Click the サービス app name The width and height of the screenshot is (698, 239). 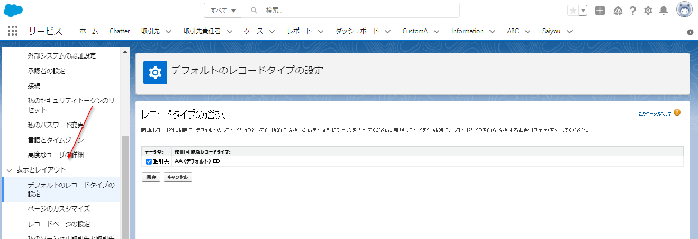click(x=45, y=31)
